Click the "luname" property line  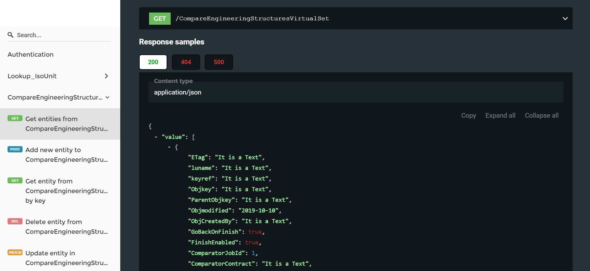tap(230, 168)
